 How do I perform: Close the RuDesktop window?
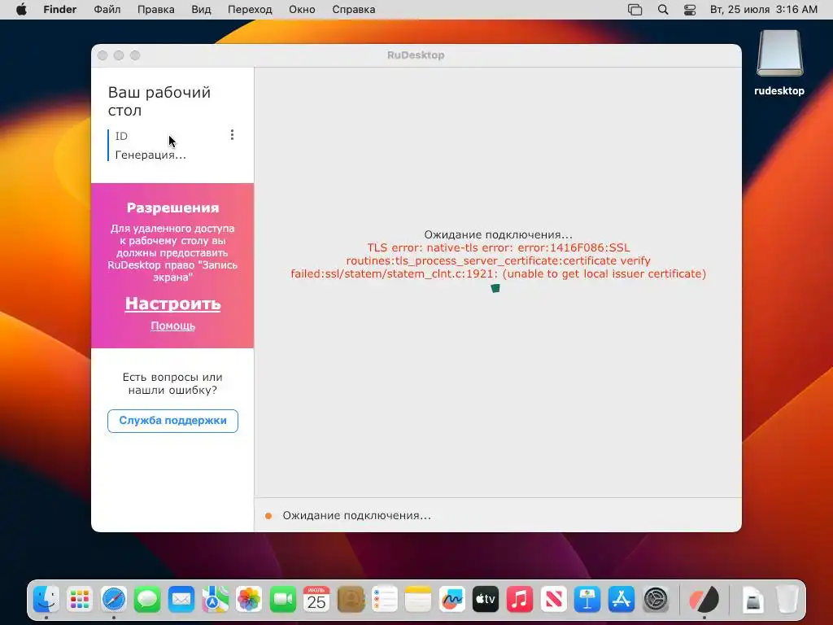click(x=103, y=55)
